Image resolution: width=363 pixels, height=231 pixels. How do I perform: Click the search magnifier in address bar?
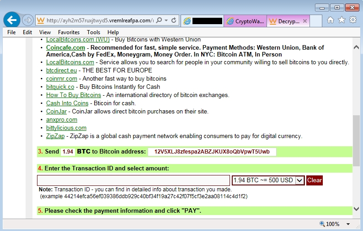(159, 21)
